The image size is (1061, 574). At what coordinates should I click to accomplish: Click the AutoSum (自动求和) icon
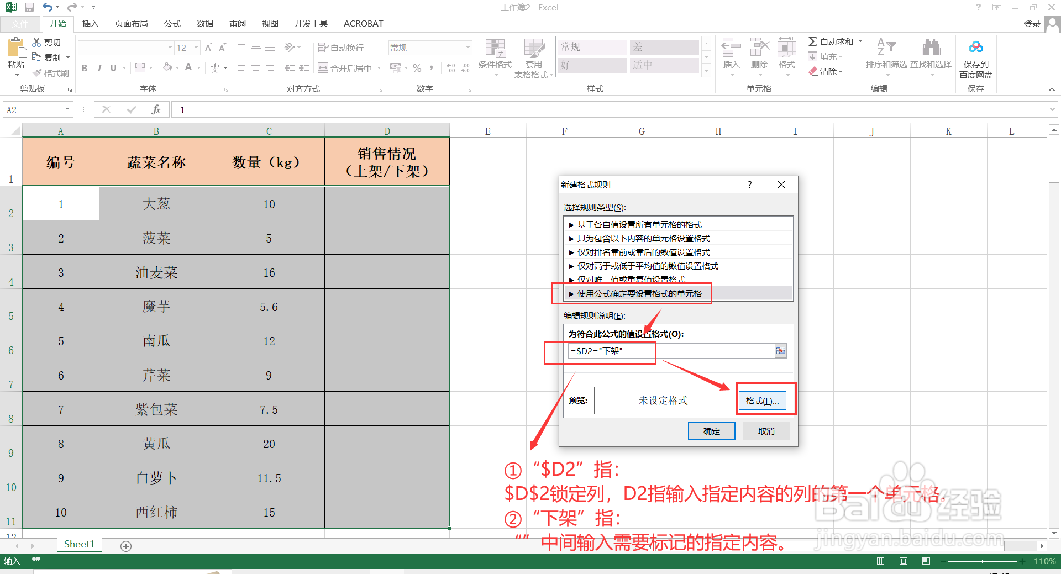click(x=831, y=41)
